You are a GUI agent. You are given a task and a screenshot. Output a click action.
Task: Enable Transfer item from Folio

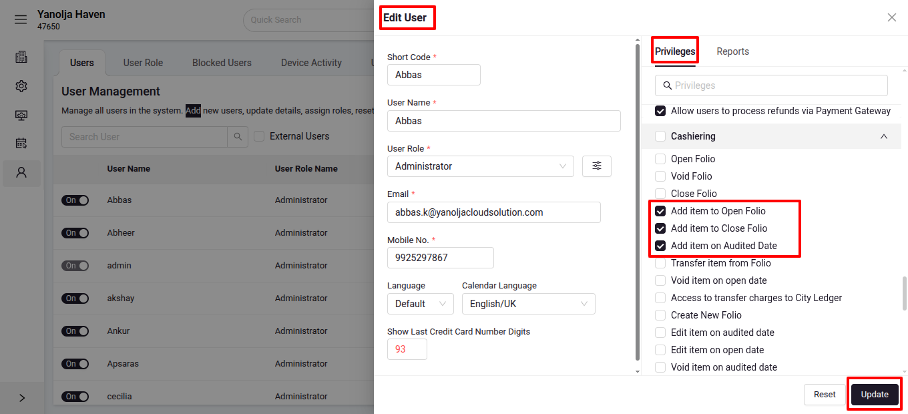(660, 263)
